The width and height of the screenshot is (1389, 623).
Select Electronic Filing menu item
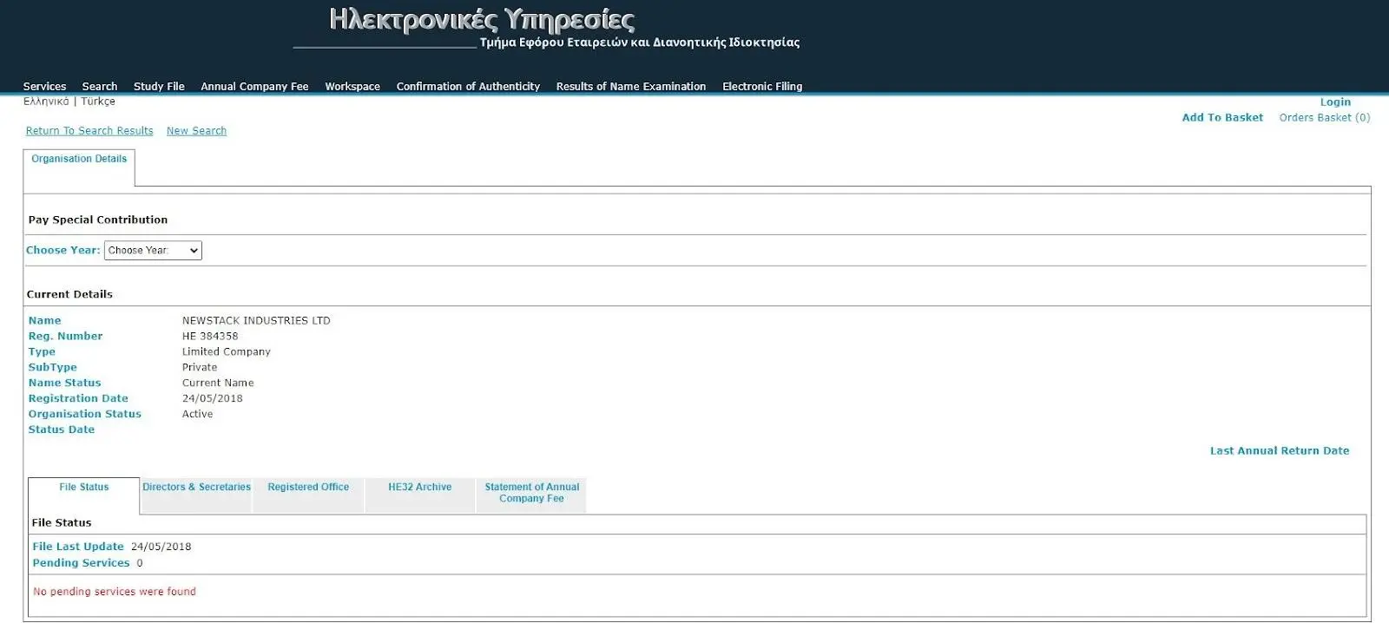[762, 87]
